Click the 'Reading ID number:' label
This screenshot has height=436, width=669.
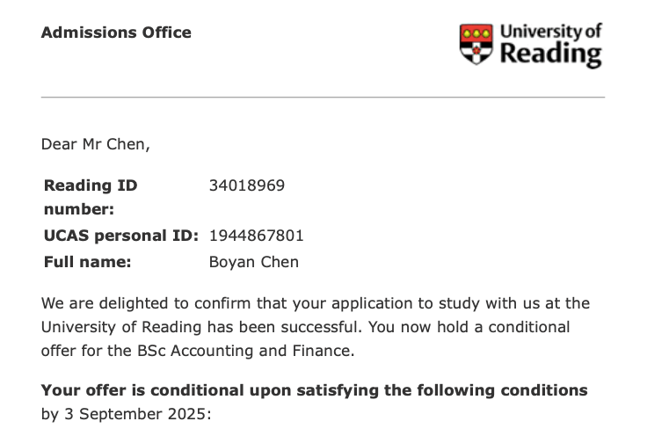91,197
